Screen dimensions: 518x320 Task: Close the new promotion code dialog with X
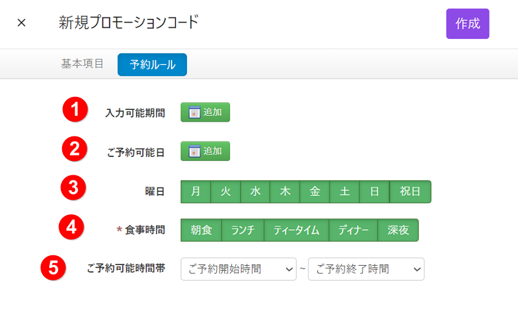point(21,23)
